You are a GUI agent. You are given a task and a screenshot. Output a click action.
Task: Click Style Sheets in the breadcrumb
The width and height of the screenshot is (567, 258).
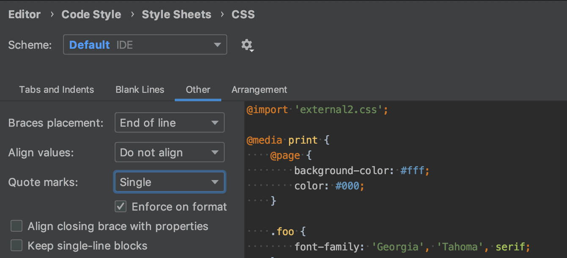[x=176, y=14]
